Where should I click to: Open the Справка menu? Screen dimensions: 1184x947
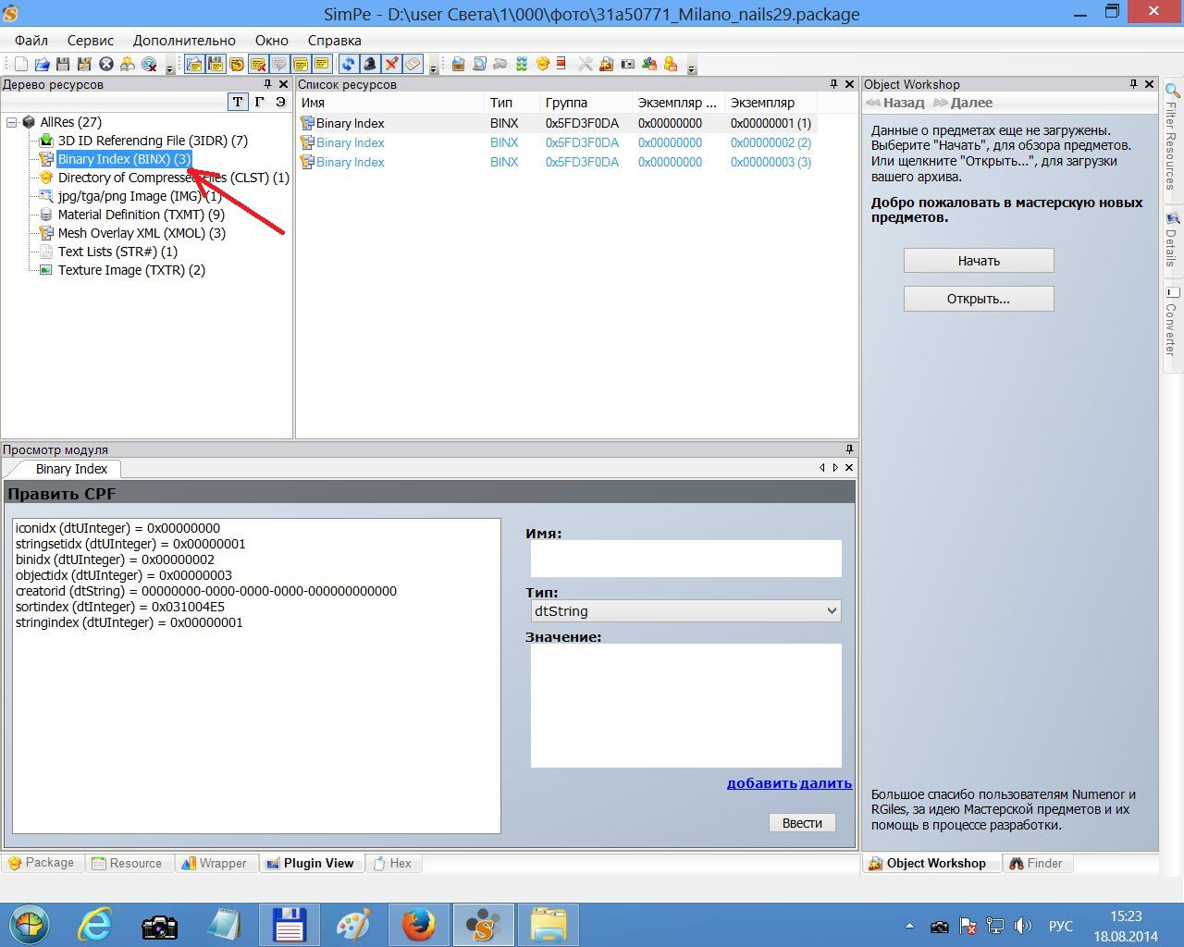(334, 41)
